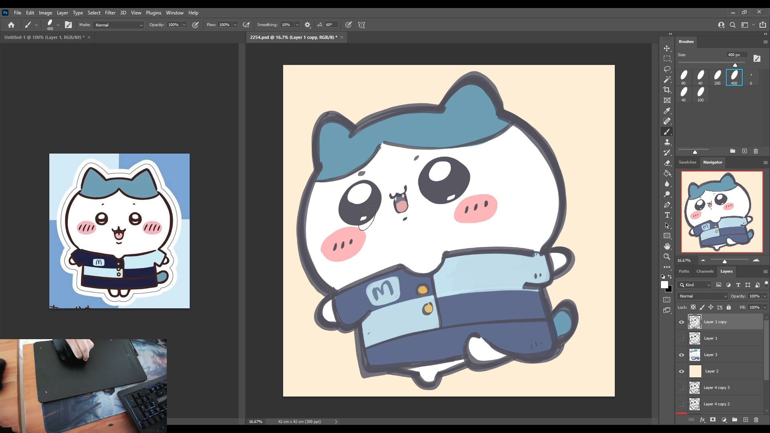Screen dimensions: 770x433
Task: Toggle pressure for opacity button
Action: click(x=195, y=25)
